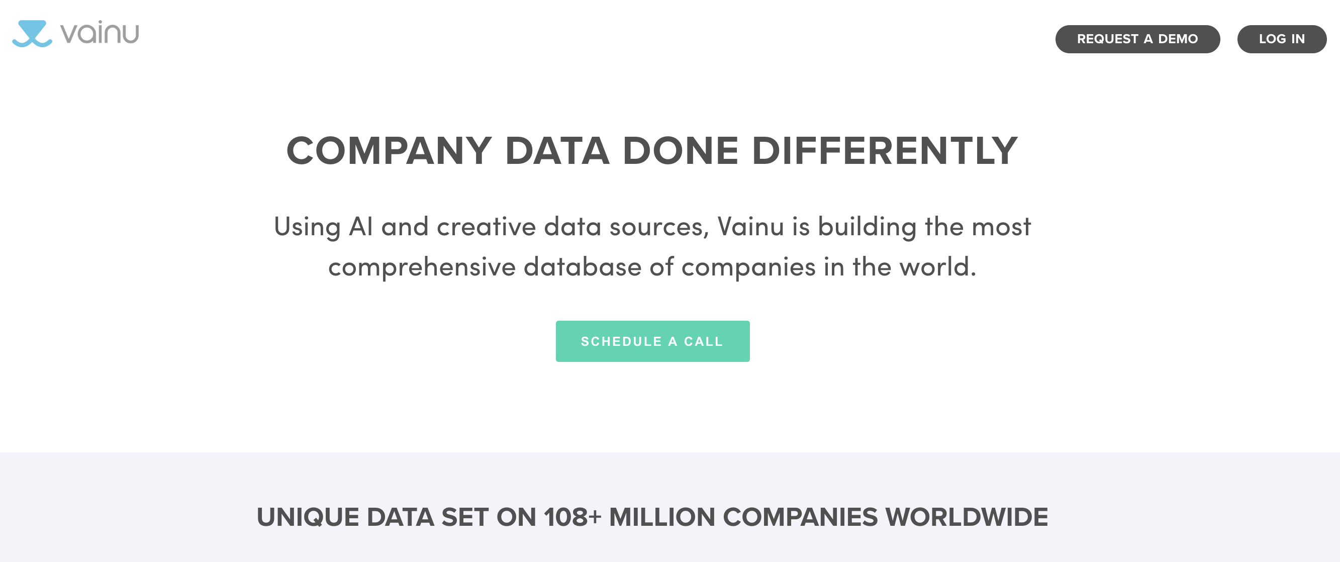Click the blue Vainu logo icon

click(x=32, y=34)
